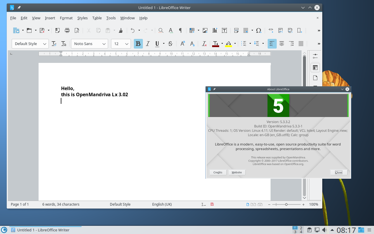The height and width of the screenshot is (234, 374).
Task: Toggle Strikethrough formatting
Action: pos(170,44)
